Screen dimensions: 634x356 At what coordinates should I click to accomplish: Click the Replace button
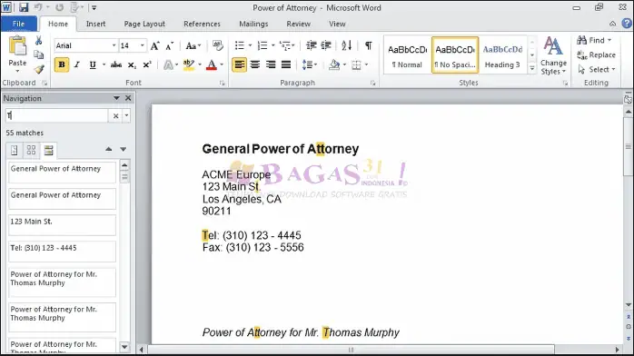[x=597, y=55]
